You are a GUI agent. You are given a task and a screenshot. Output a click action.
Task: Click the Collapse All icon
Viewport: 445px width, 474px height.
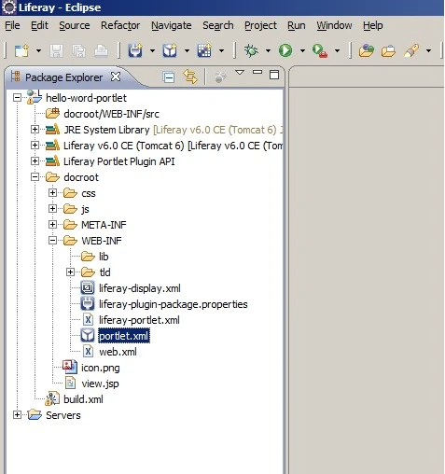(x=169, y=77)
